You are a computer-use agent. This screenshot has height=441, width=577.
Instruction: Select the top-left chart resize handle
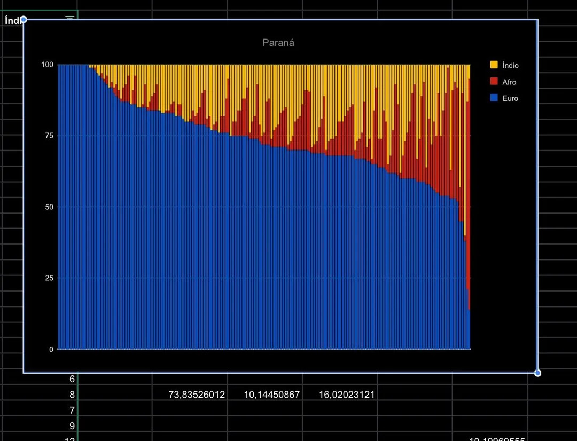click(24, 20)
